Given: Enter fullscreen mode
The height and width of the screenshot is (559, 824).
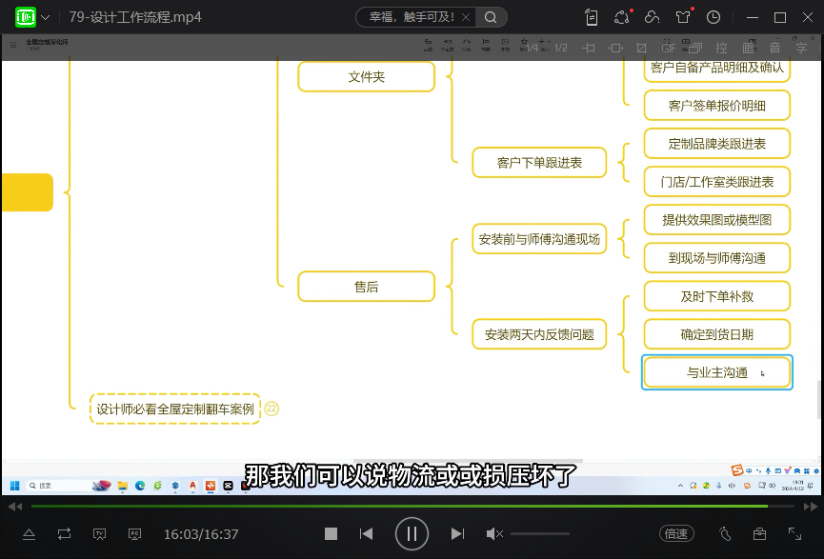Looking at the screenshot, I should (x=794, y=534).
